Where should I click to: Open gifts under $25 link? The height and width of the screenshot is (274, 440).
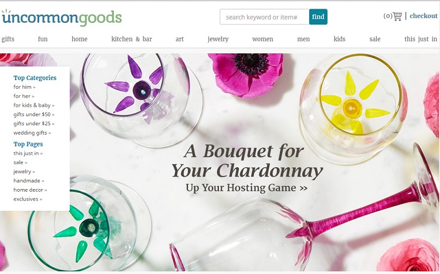(34, 124)
